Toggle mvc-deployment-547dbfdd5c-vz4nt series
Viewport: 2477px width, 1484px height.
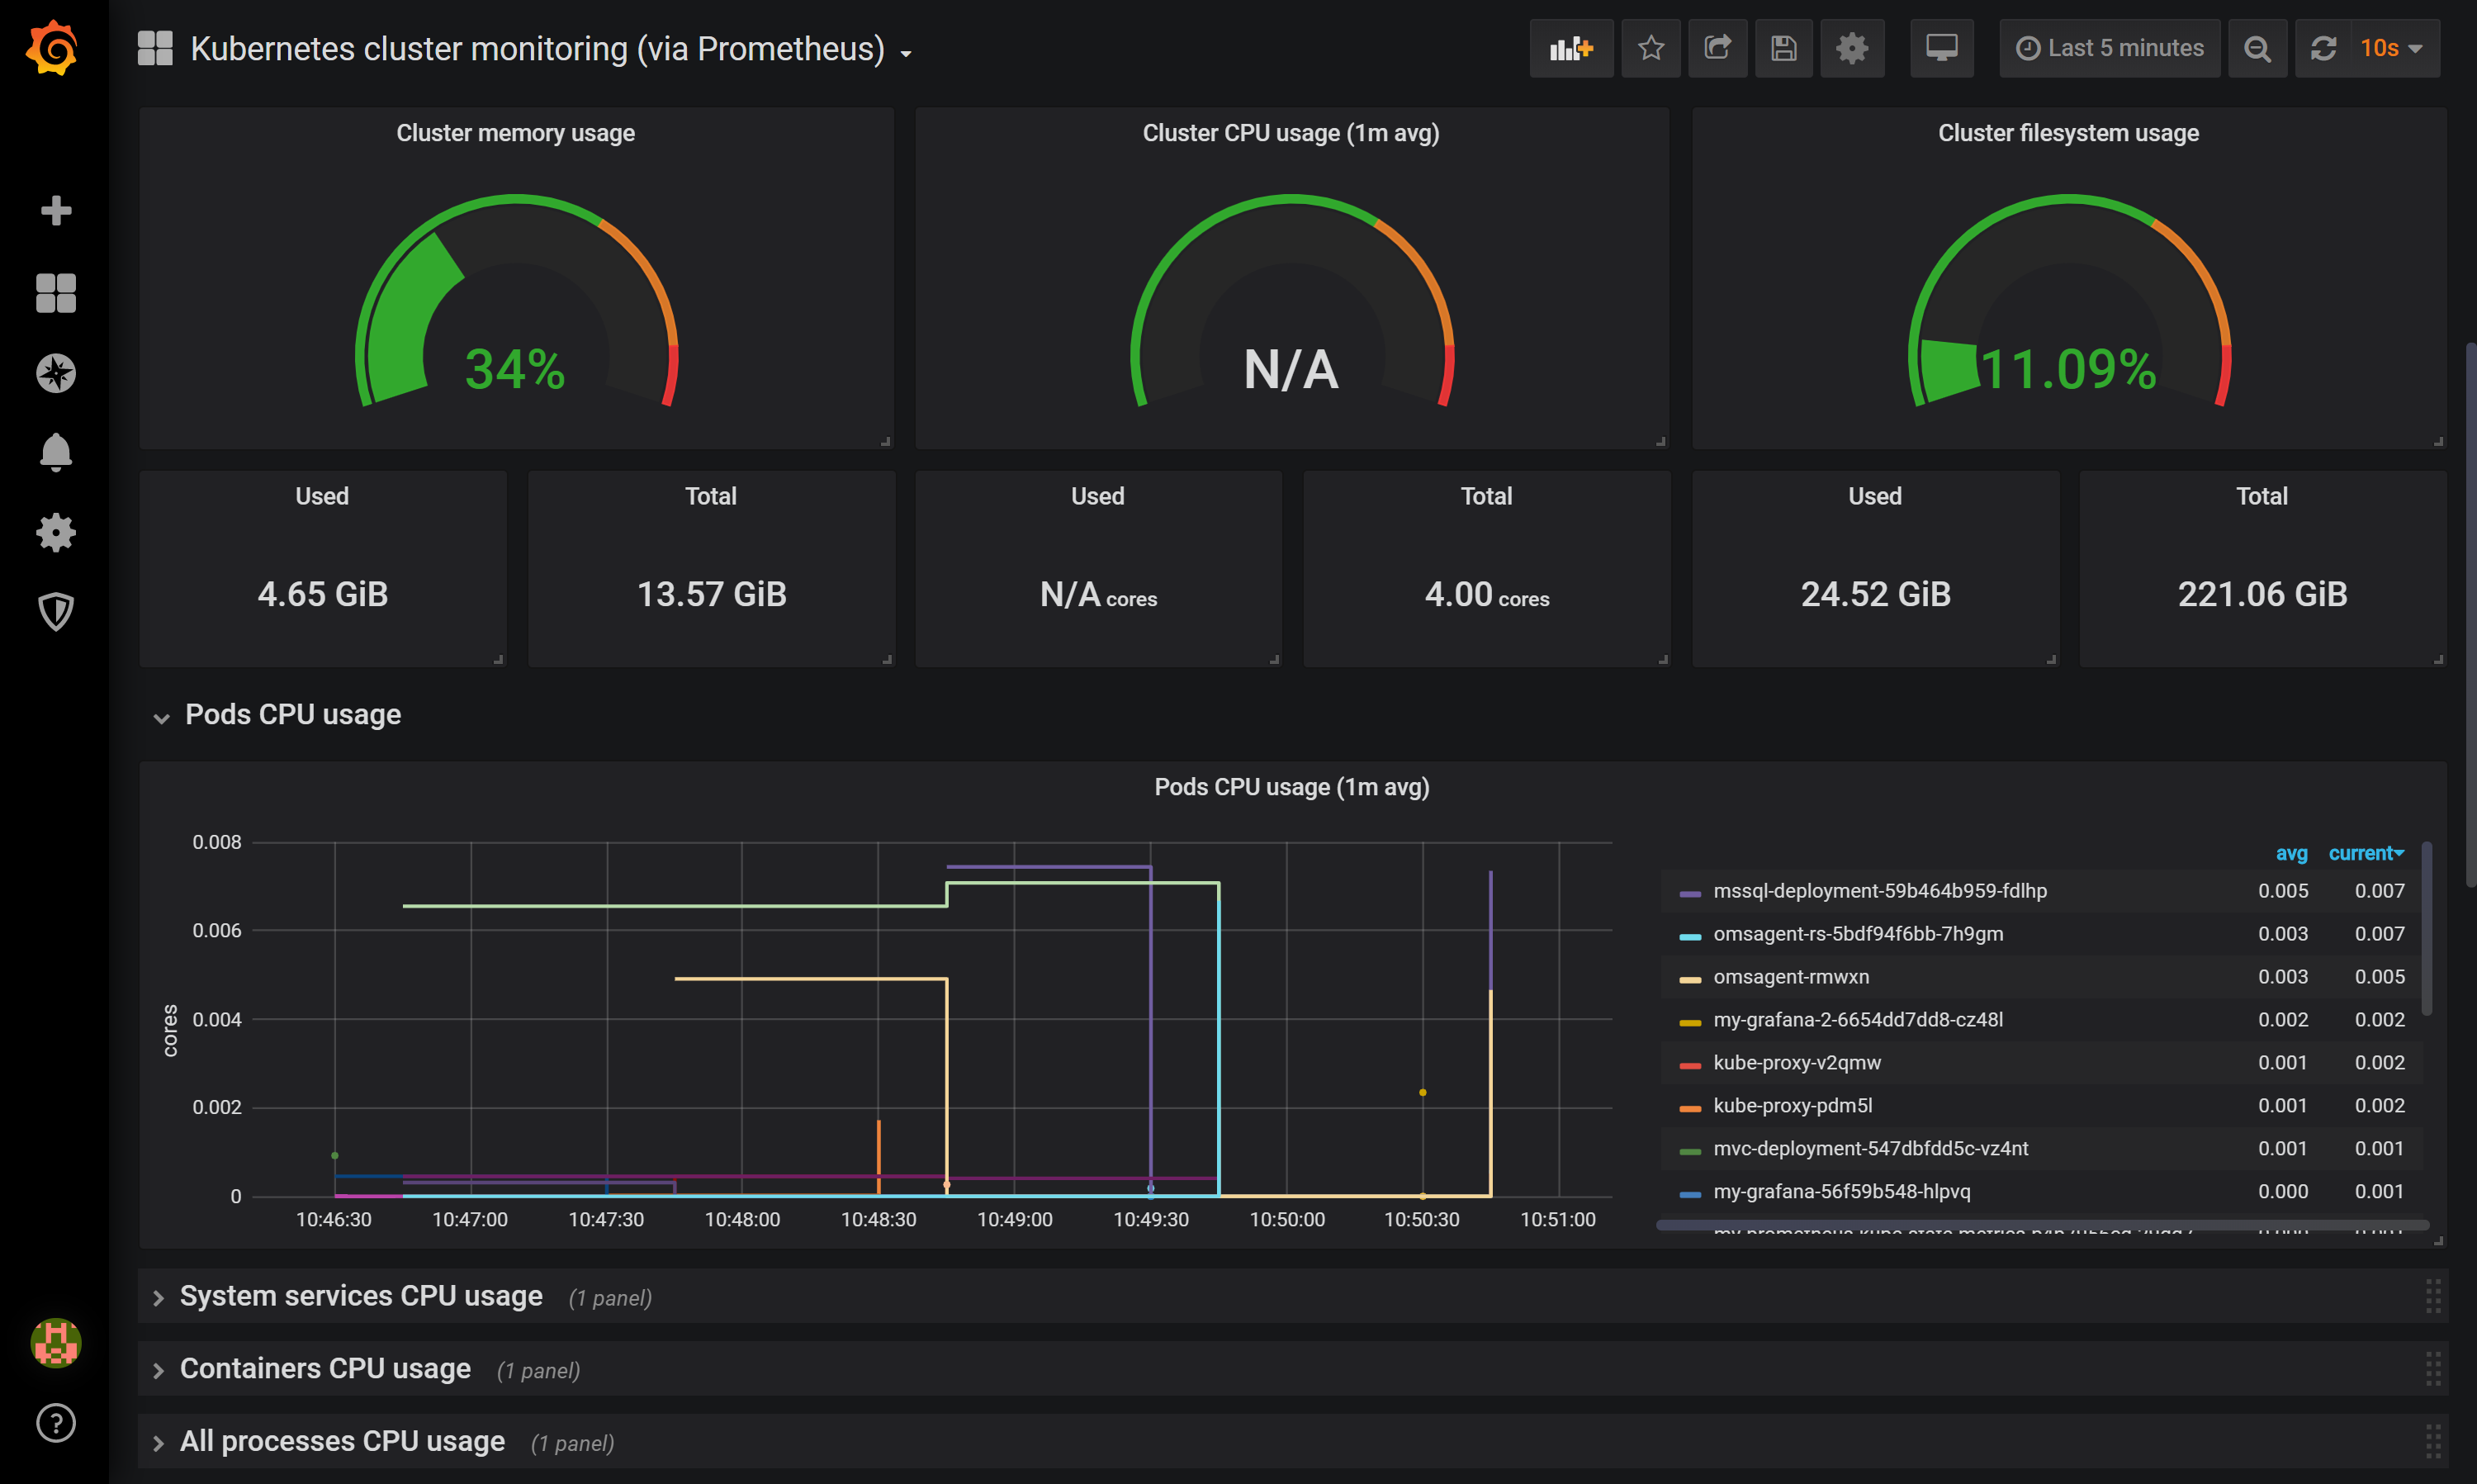(x=1871, y=1149)
